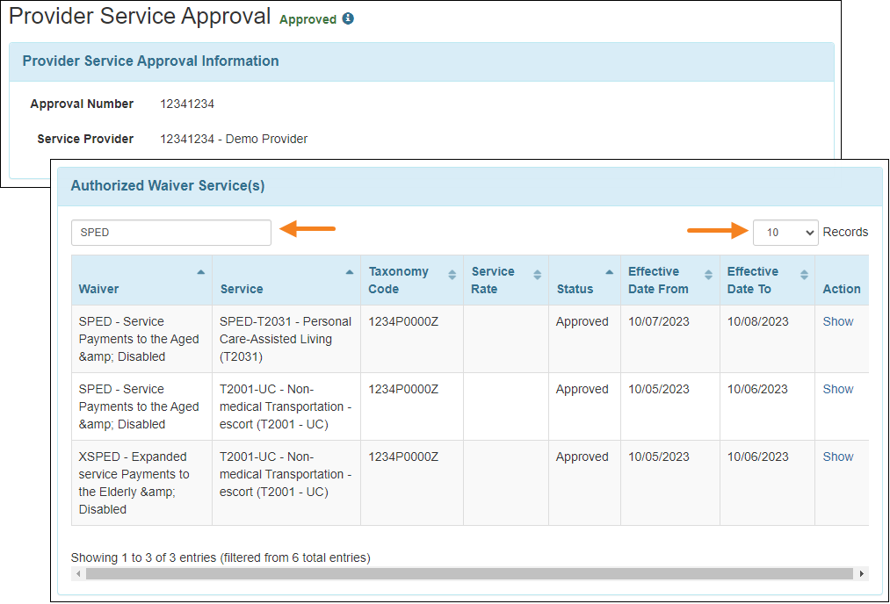Screen dimensions: 890x604
Task: Click the SPED search filter field
Action: pyautogui.click(x=170, y=233)
